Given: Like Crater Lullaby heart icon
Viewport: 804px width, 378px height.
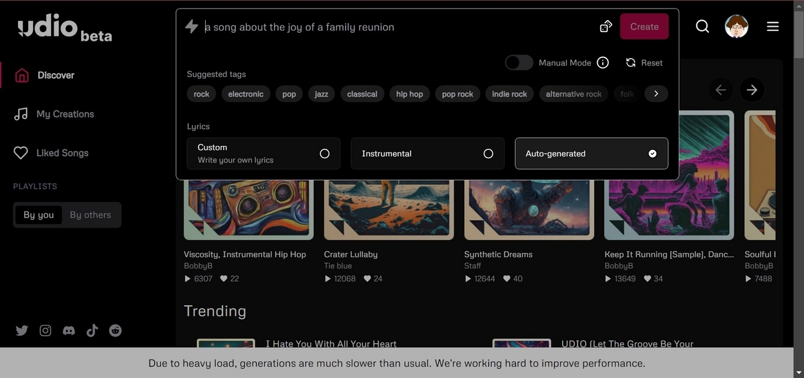Looking at the screenshot, I should coord(366,279).
